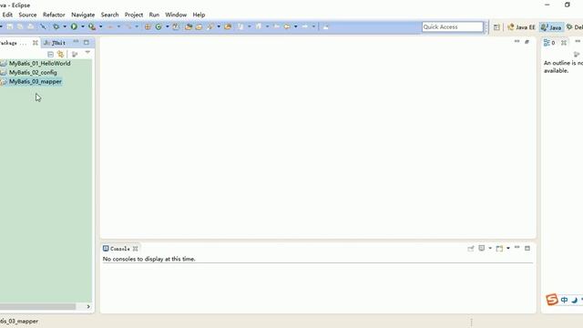The height and width of the screenshot is (328, 583).
Task: Click Package Explorer horizontal scrollbar right arrow
Action: (88, 306)
